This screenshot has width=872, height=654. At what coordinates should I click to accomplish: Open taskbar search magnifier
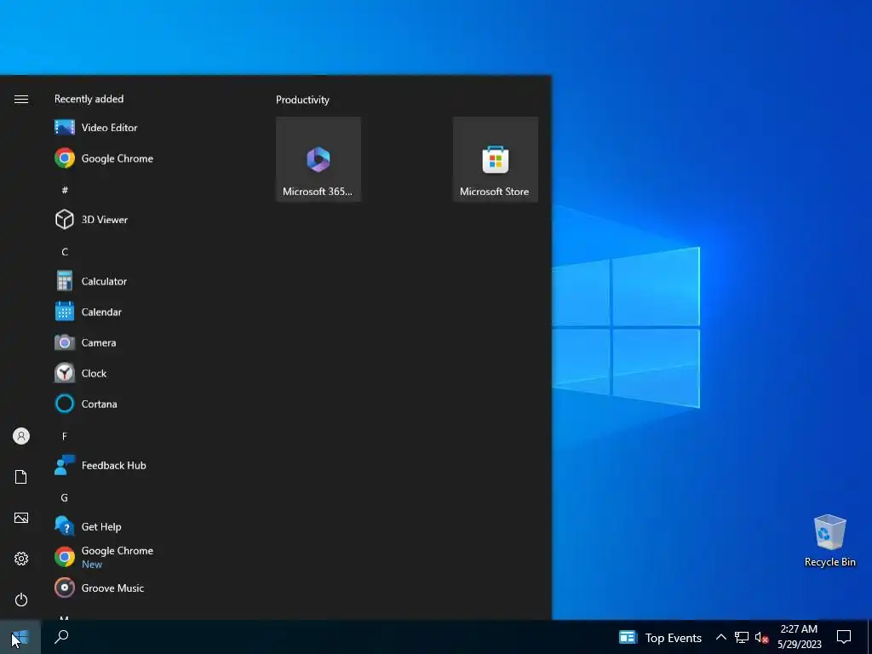61,637
